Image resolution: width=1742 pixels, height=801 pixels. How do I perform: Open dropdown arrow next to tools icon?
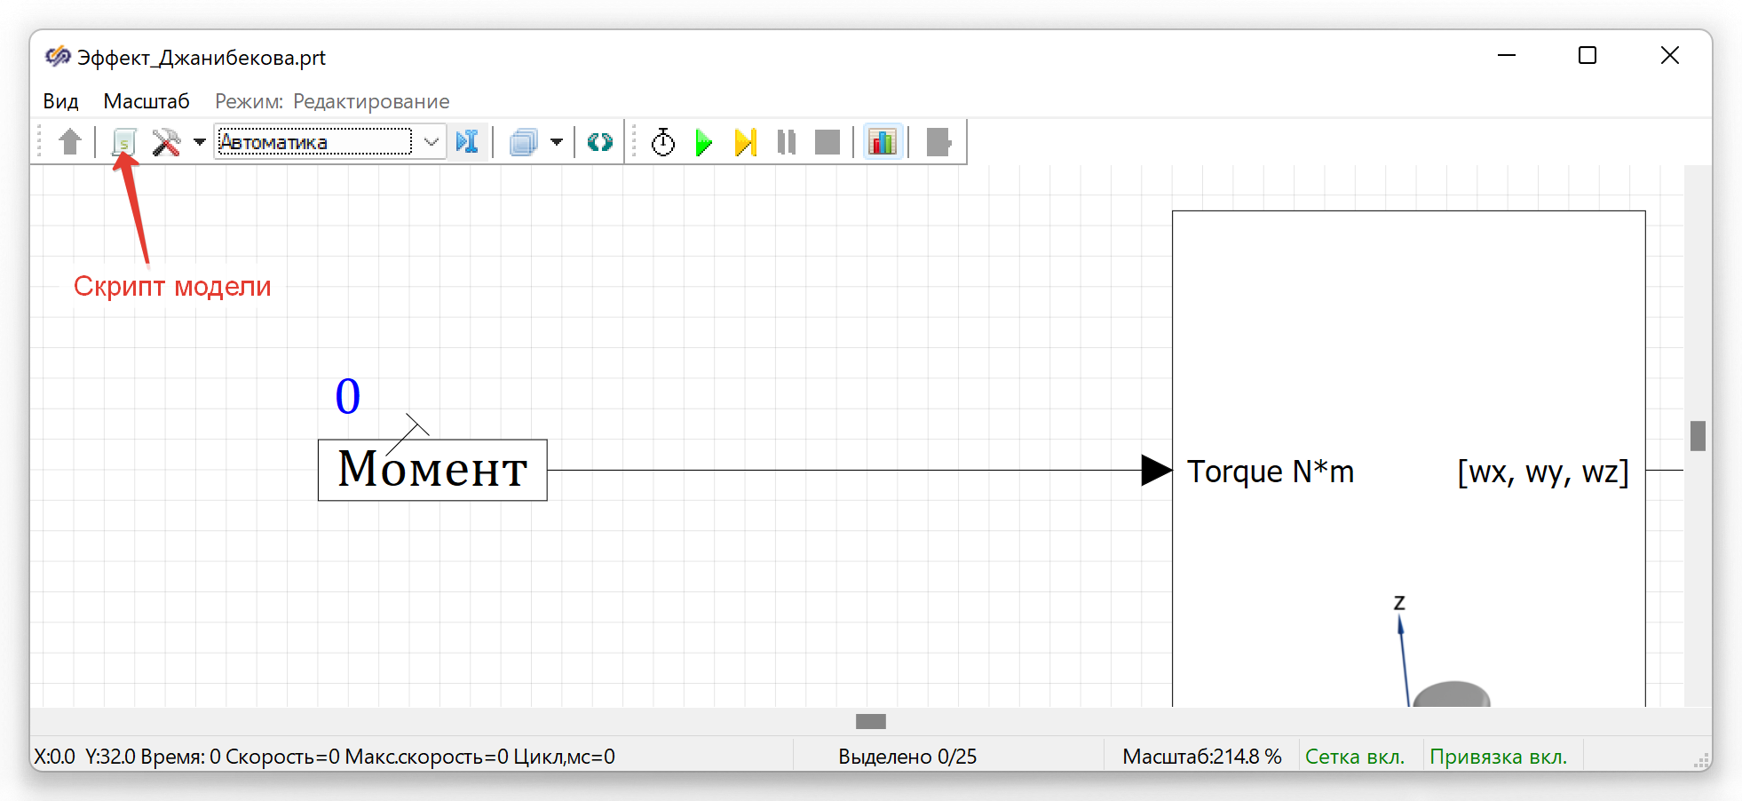coord(200,142)
